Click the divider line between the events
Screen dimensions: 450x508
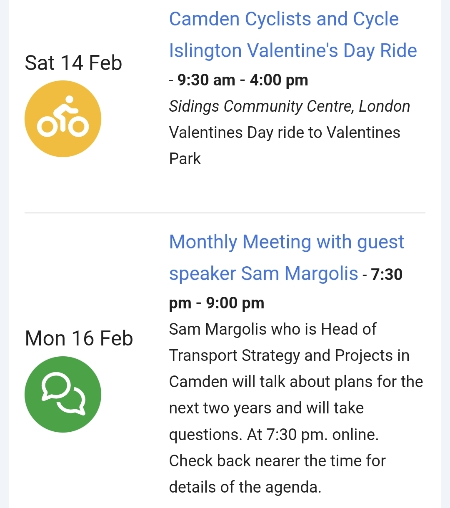pyautogui.click(x=225, y=213)
